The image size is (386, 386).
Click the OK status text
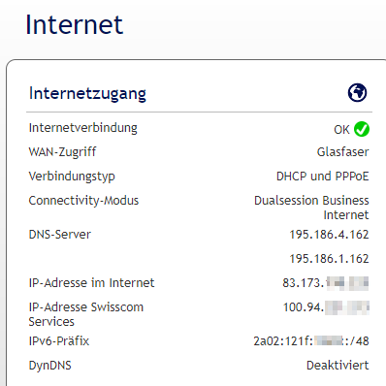tap(341, 130)
